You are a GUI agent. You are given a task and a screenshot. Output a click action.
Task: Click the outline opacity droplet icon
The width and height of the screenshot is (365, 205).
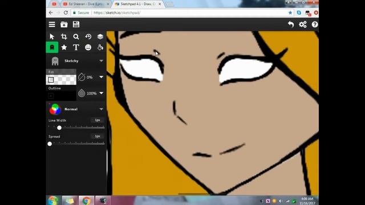point(82,93)
